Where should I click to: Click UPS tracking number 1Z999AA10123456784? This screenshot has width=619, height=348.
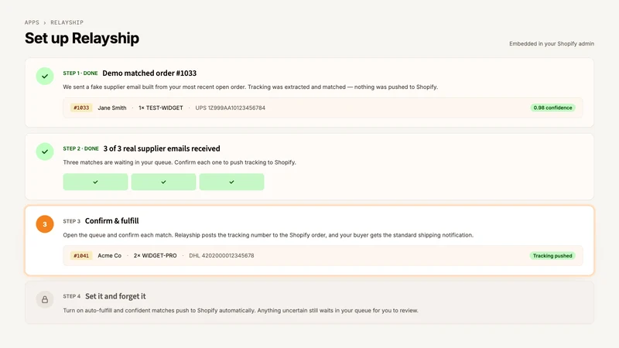pos(230,107)
